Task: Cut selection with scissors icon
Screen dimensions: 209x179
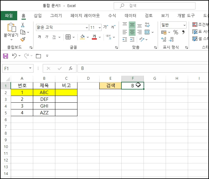Action: (23, 25)
